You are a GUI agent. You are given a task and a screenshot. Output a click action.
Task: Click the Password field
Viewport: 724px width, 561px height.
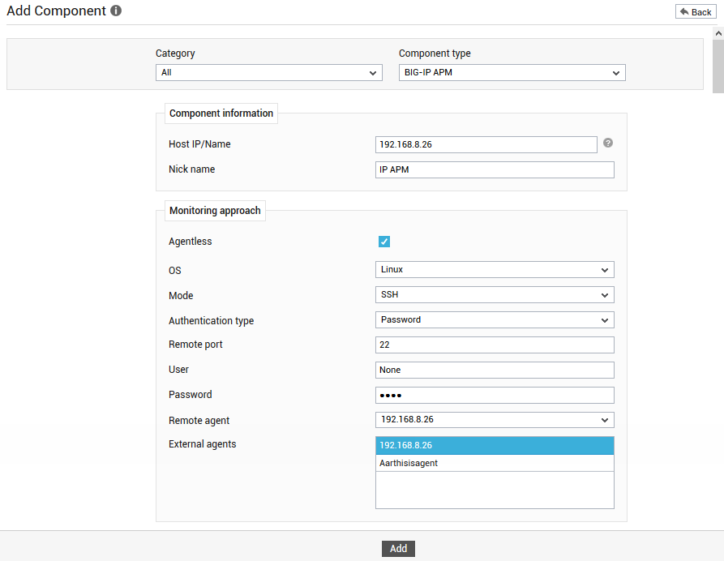click(x=495, y=396)
